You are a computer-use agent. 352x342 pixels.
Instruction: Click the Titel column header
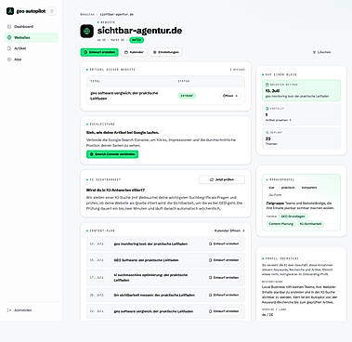pos(95,81)
